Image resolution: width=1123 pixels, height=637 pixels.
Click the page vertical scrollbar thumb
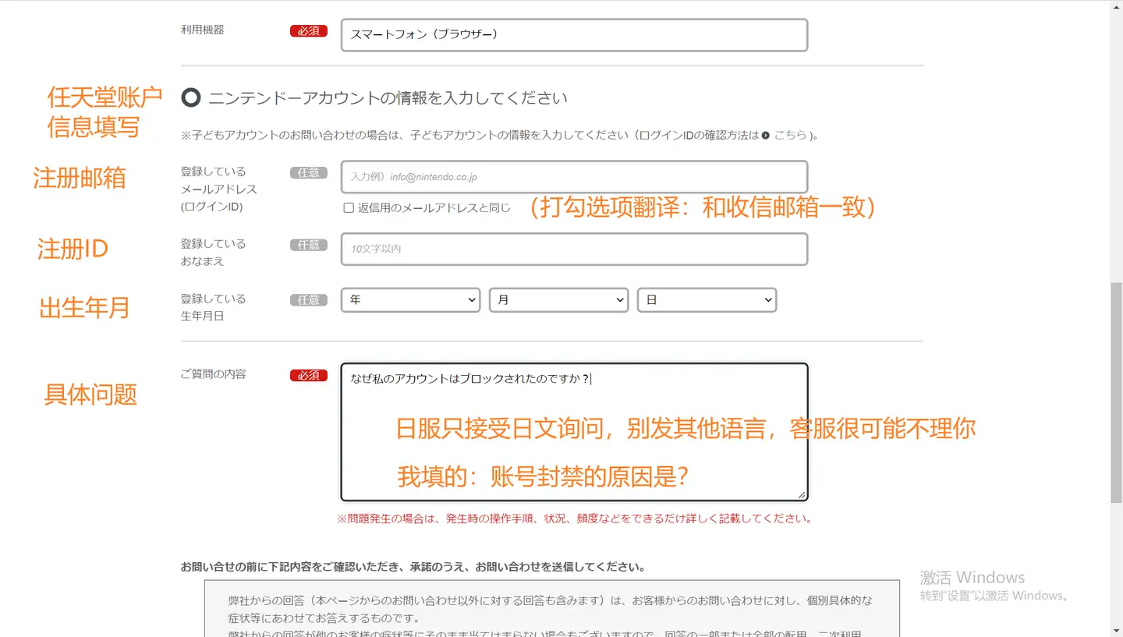click(1116, 392)
